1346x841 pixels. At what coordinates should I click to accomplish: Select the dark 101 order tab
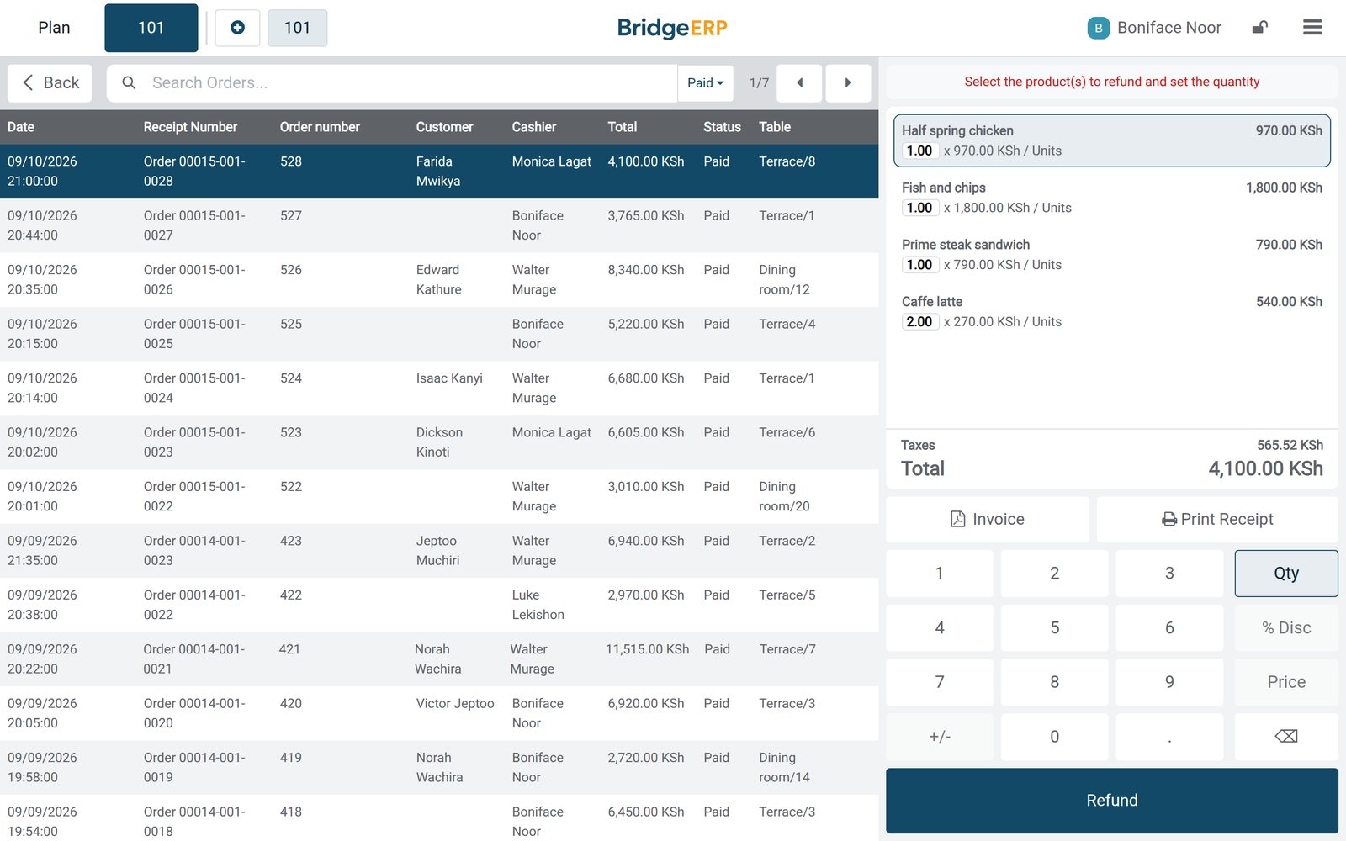[x=151, y=28]
